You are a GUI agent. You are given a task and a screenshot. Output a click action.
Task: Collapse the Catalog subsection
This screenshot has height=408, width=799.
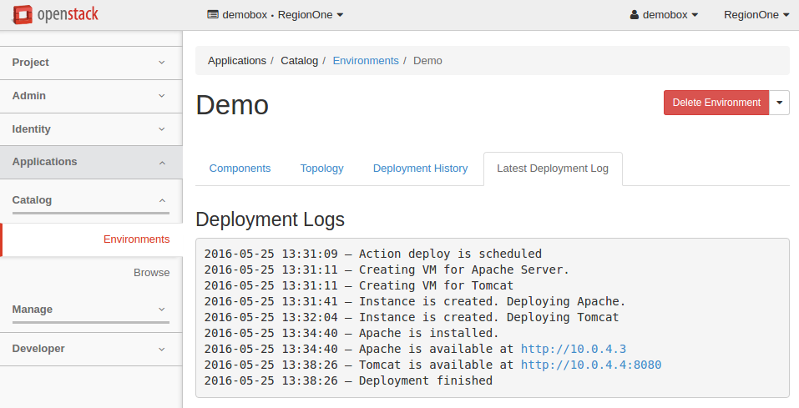pos(90,200)
